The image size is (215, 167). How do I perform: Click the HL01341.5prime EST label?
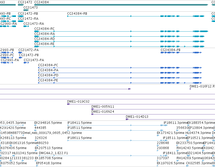(25, 153)
